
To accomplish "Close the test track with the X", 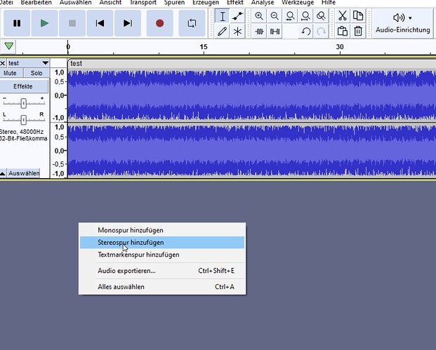I will pos(3,63).
